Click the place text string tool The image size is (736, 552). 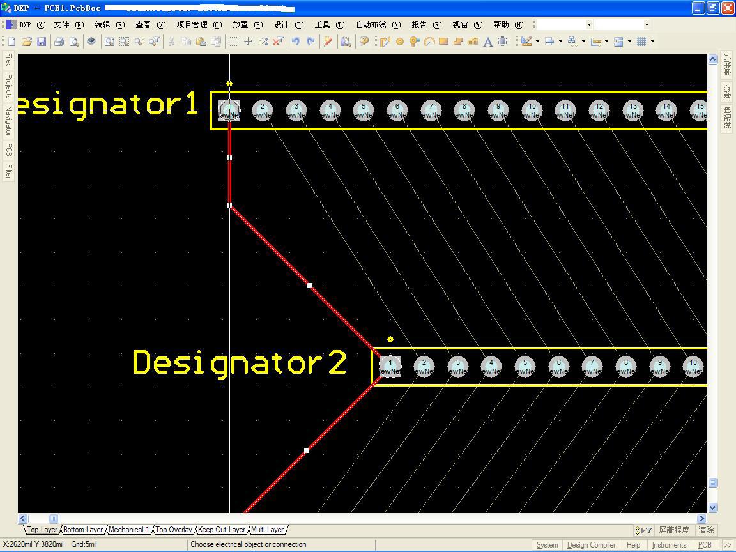(488, 42)
